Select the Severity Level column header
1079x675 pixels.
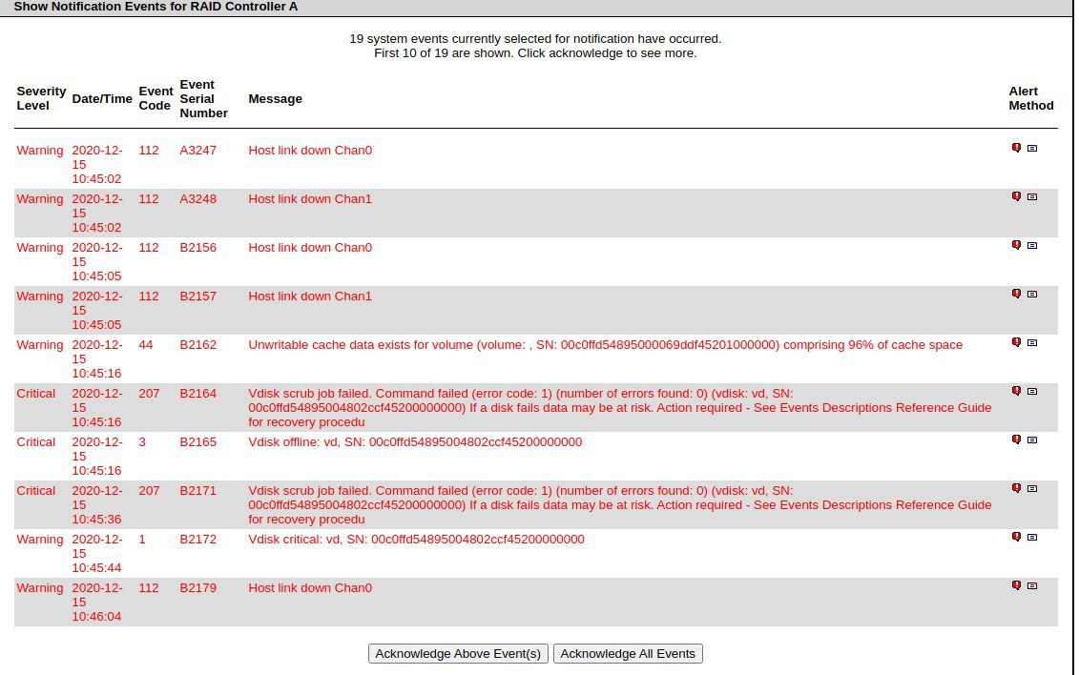tap(41, 98)
